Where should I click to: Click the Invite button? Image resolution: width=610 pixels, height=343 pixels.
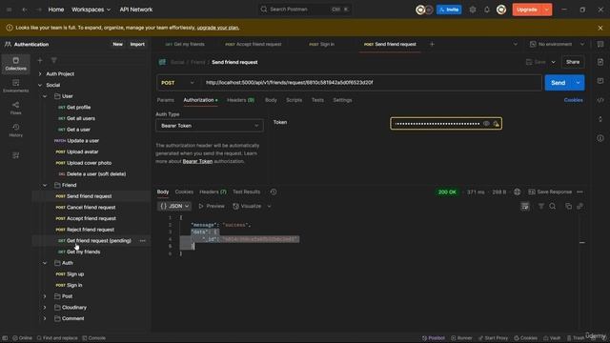449,10
